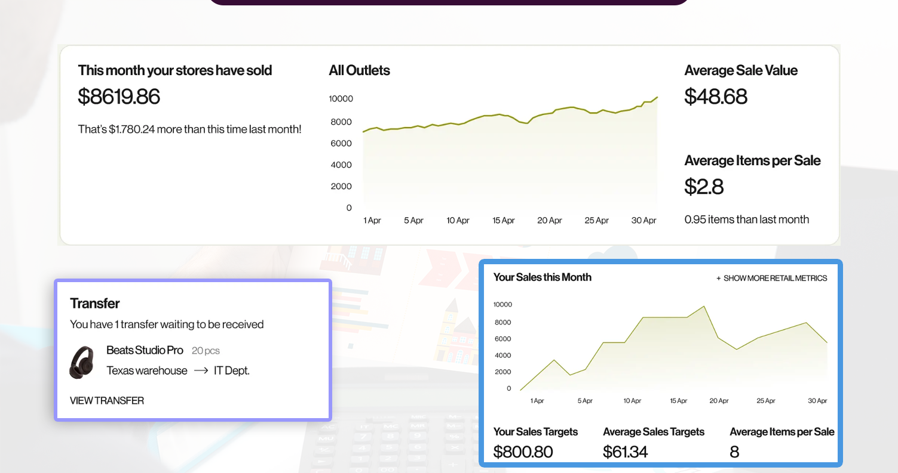Click the peak point of the Your Sales chart
Image resolution: width=898 pixels, height=473 pixels.
[x=703, y=305]
